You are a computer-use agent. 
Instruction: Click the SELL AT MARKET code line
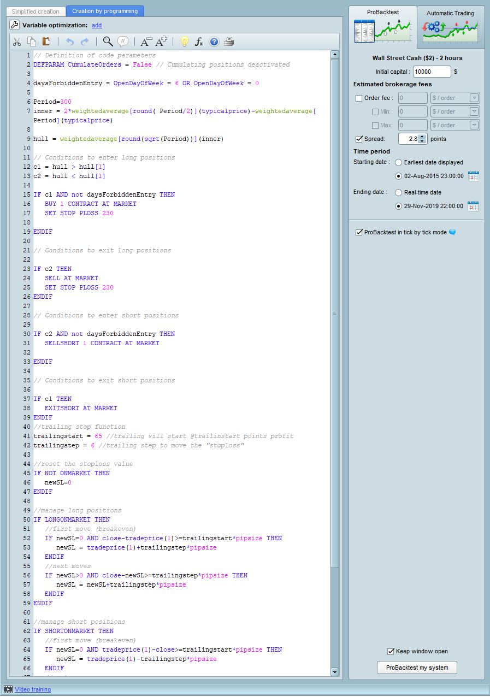point(72,278)
